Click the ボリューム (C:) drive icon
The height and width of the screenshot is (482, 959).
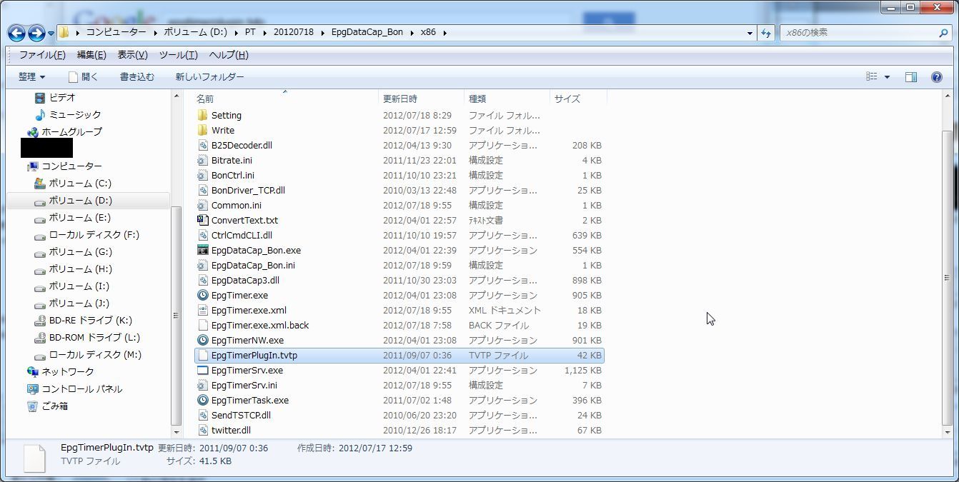pos(40,184)
